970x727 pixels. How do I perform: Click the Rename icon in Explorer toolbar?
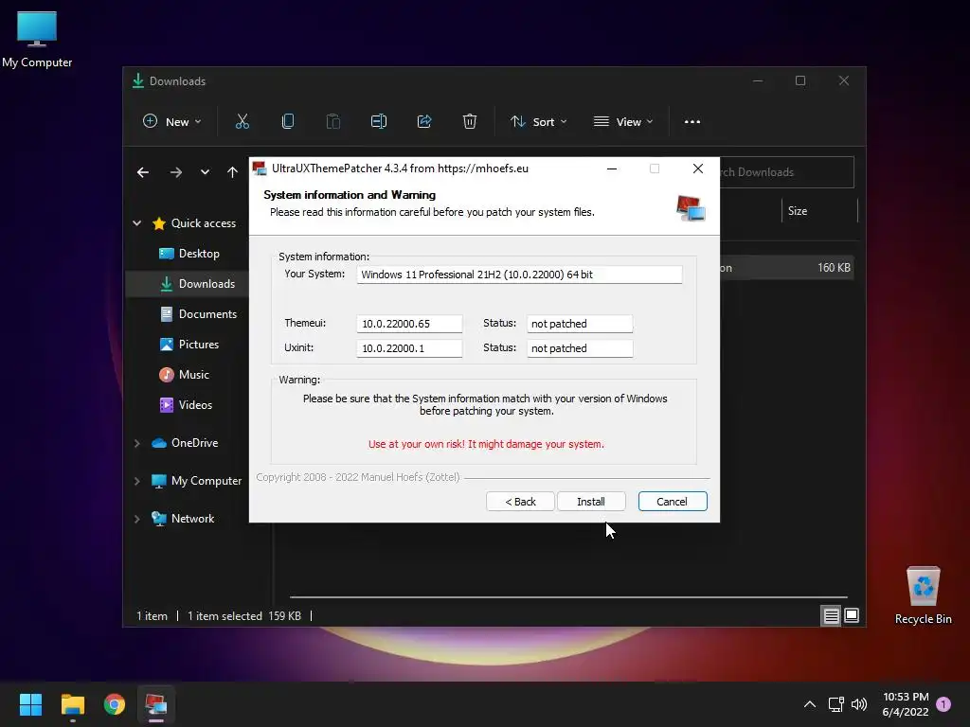[x=379, y=122]
